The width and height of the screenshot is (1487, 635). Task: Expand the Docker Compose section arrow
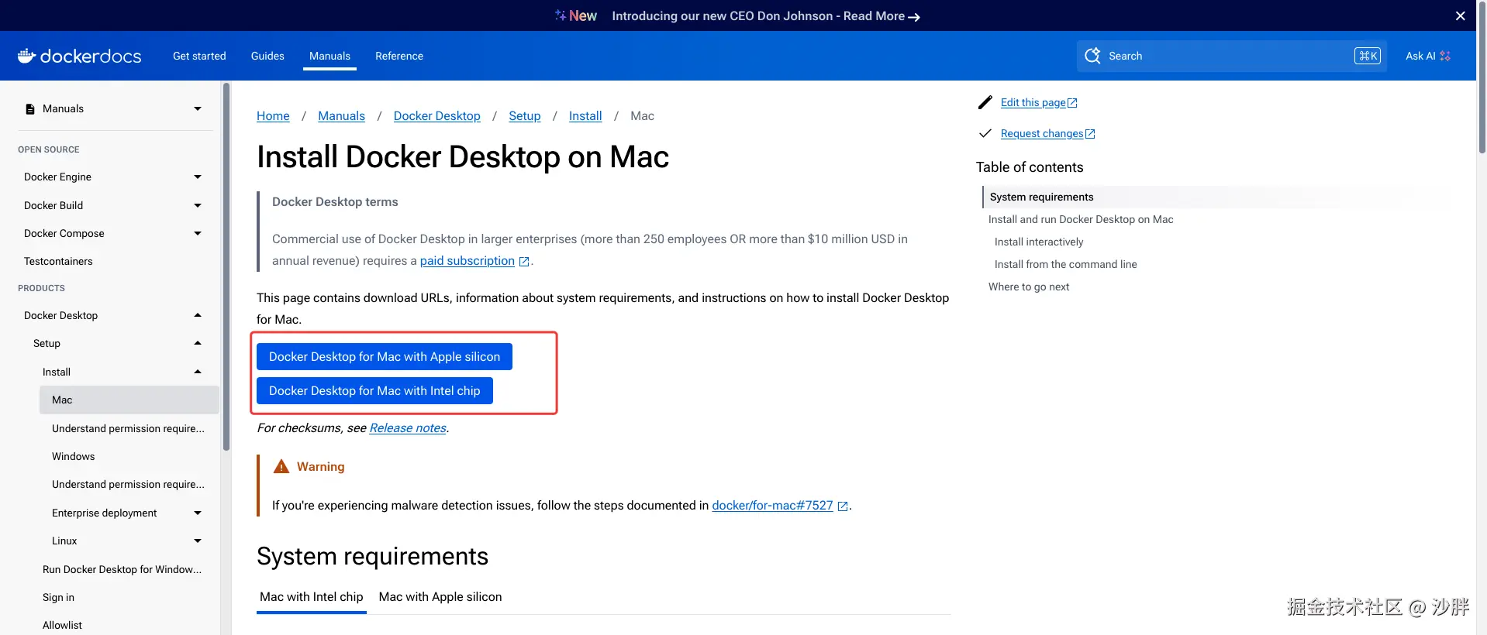tap(198, 233)
